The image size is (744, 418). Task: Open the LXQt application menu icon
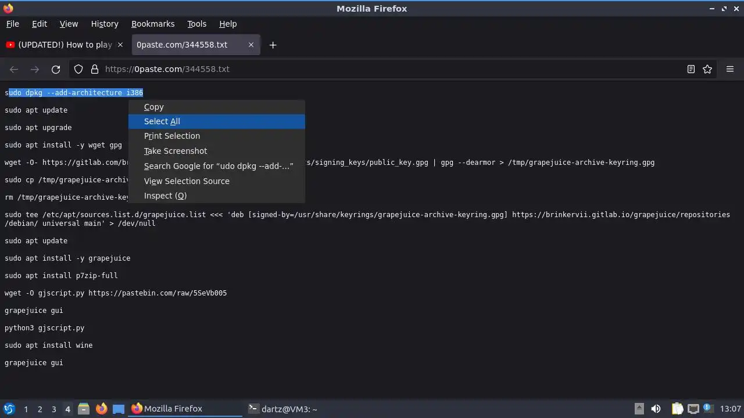pyautogui.click(x=9, y=409)
